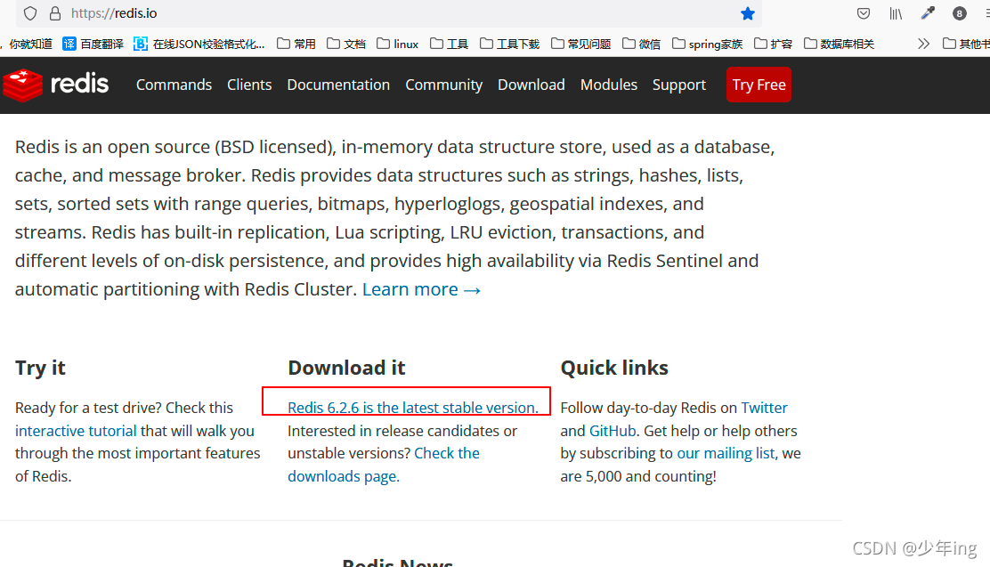Click the profile avatar showing number 8

pos(959,13)
